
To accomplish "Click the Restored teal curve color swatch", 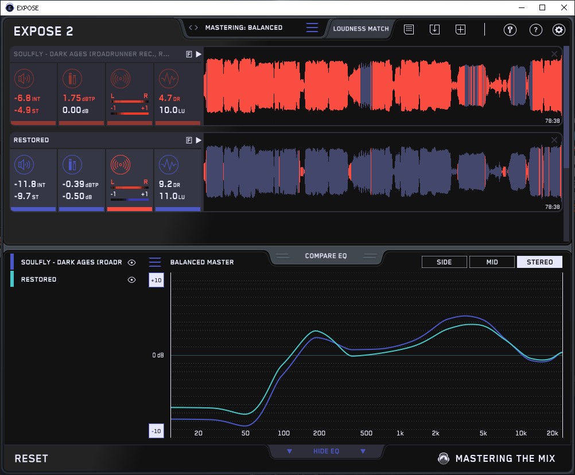I will [x=12, y=279].
